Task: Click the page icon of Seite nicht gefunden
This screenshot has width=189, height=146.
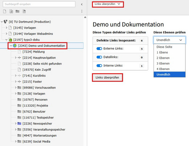Action: [x=19, y=63]
